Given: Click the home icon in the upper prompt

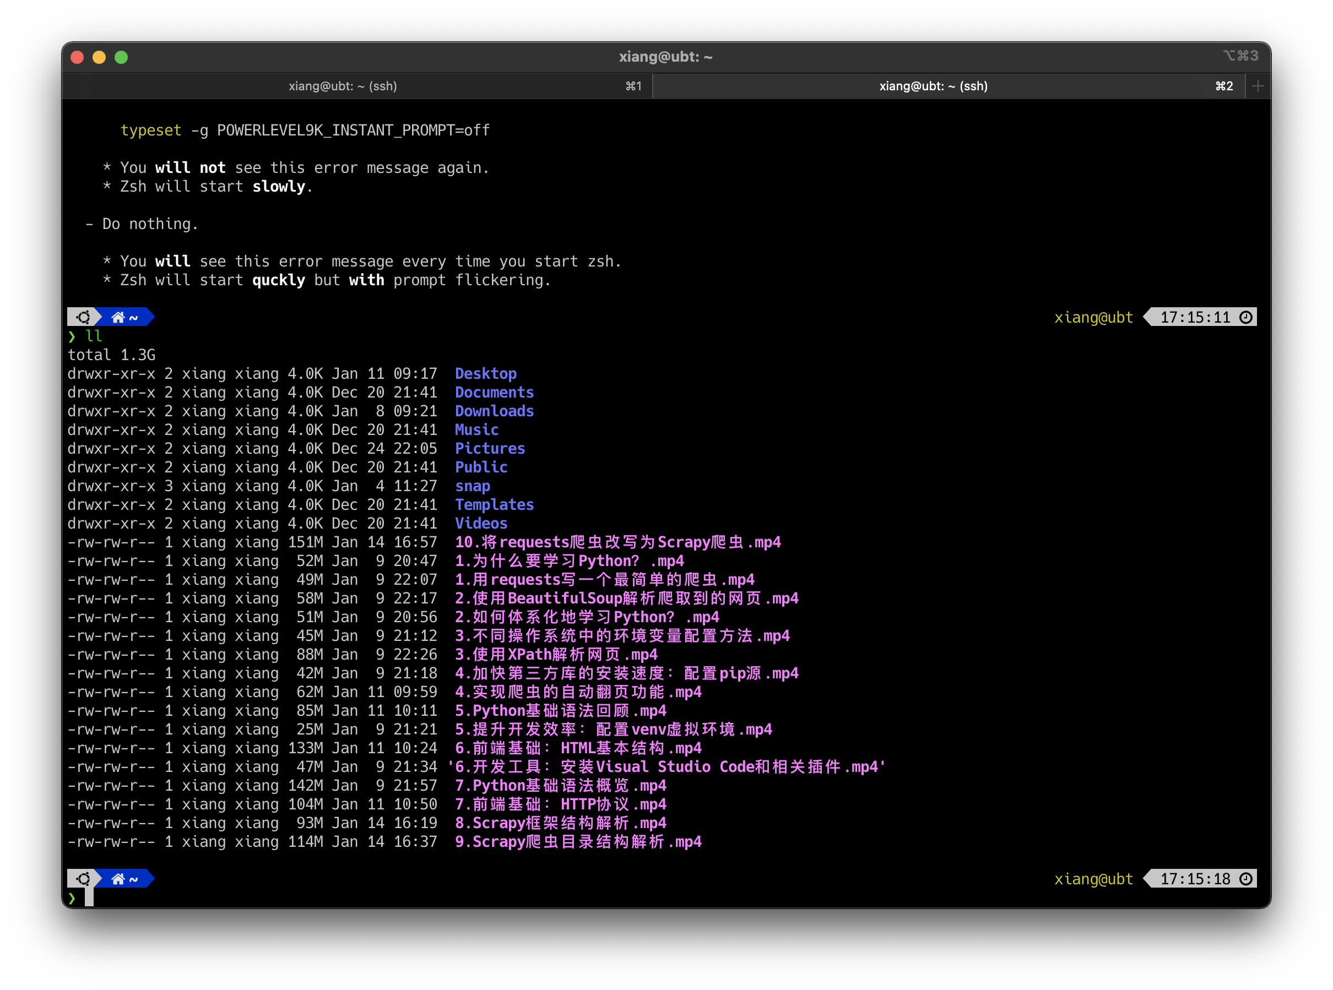Looking at the screenshot, I should (118, 317).
